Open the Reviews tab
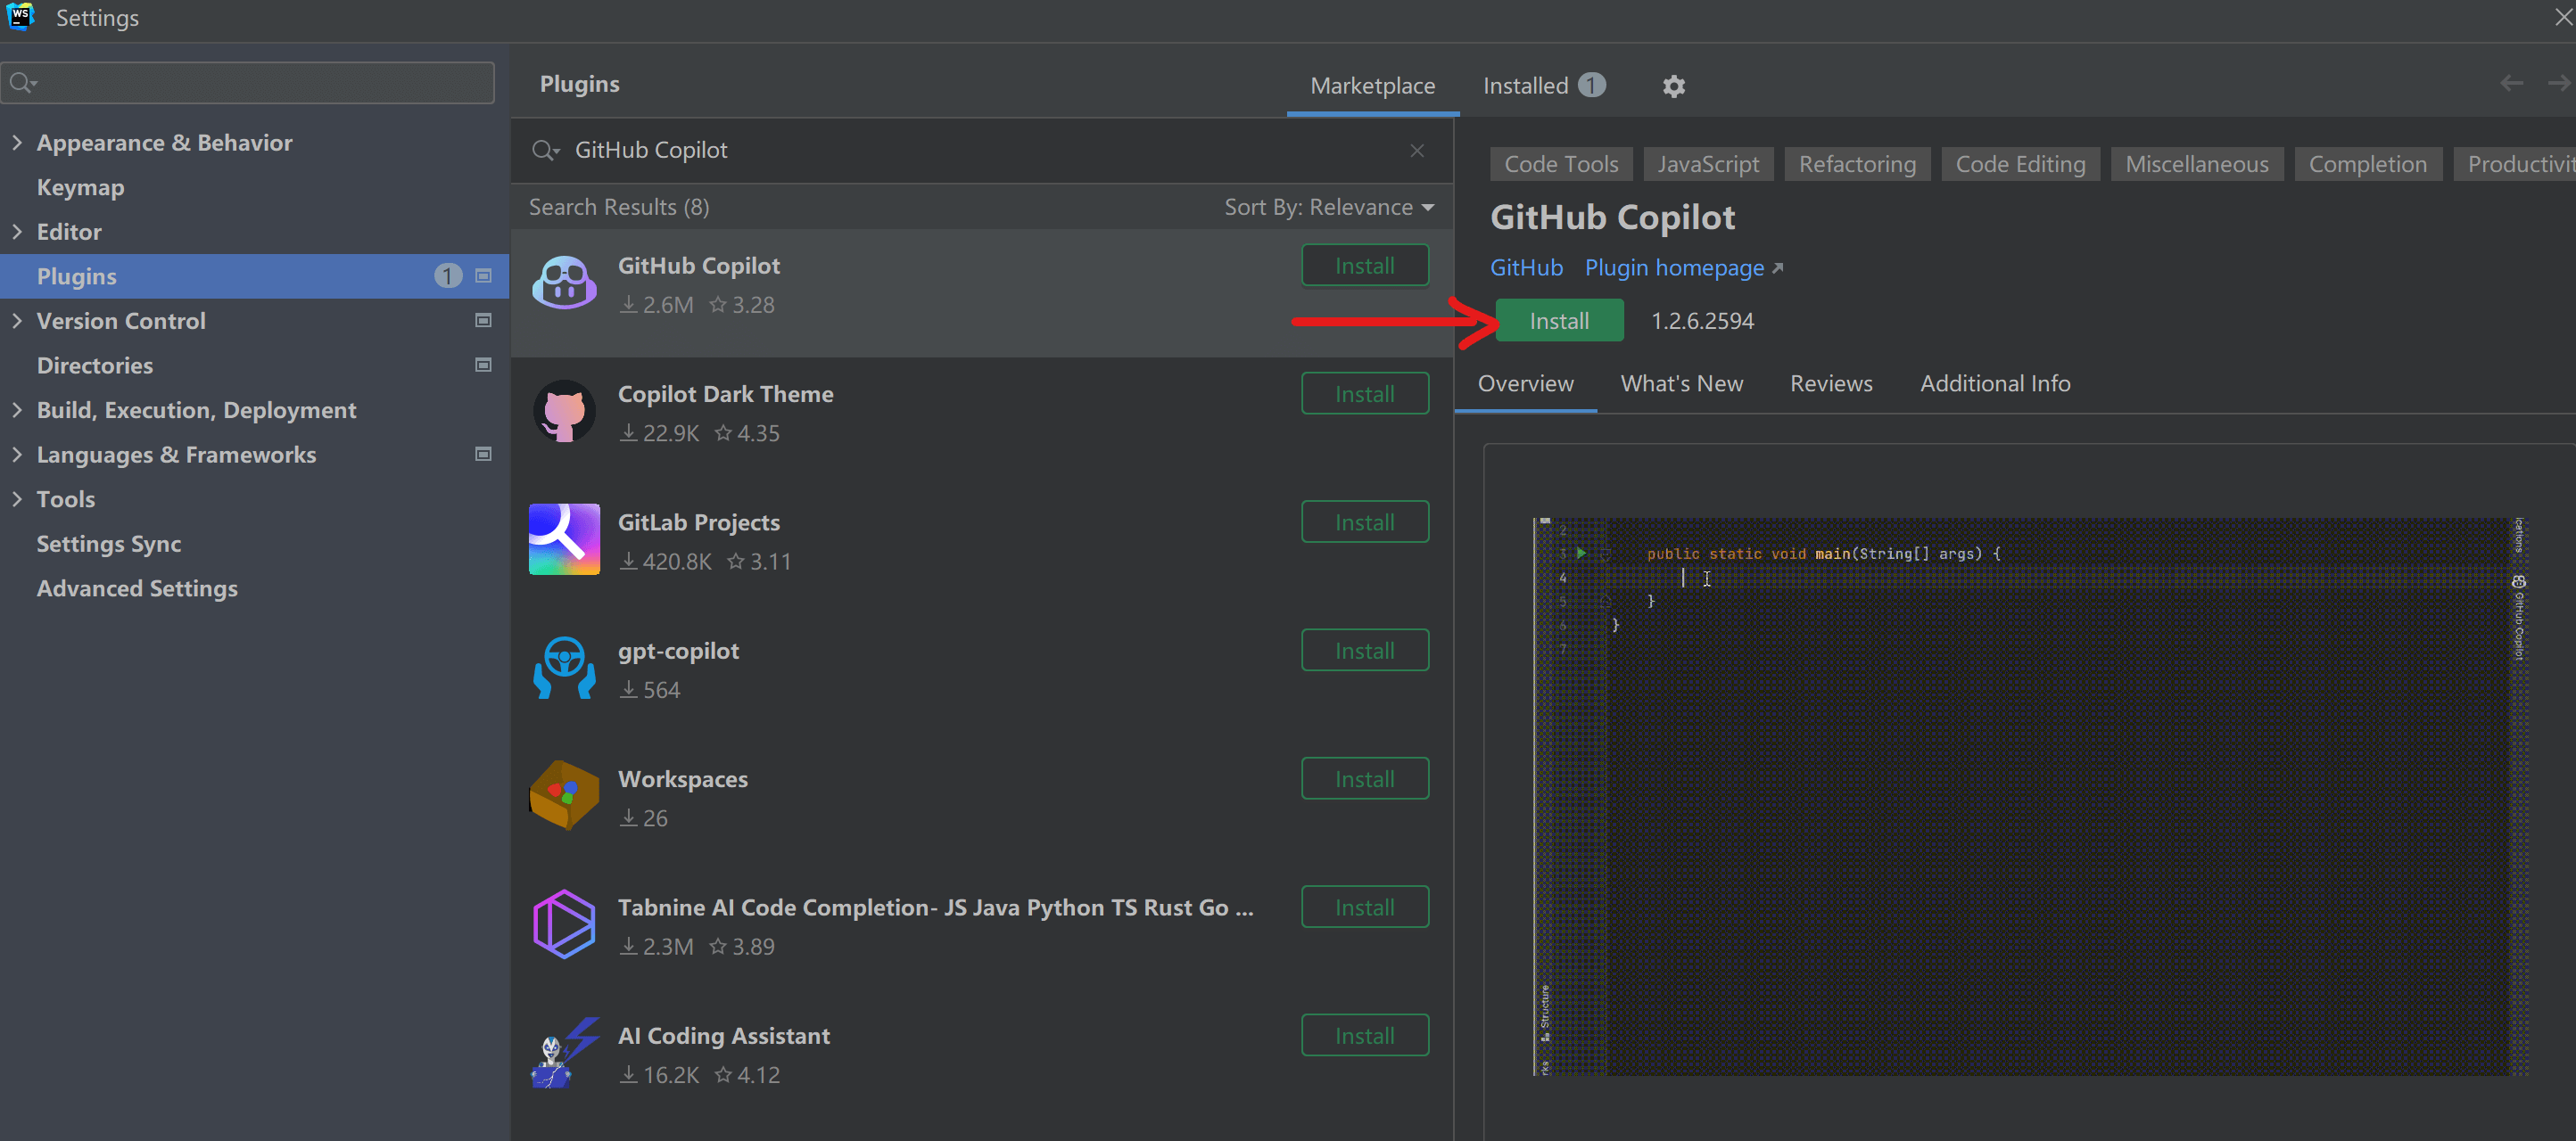Image resolution: width=2576 pixels, height=1141 pixels. click(x=1830, y=383)
